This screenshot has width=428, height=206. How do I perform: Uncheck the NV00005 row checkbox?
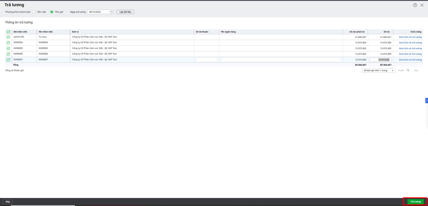click(8, 48)
